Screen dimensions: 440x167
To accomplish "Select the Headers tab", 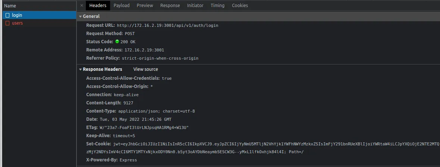I will [x=98, y=6].
